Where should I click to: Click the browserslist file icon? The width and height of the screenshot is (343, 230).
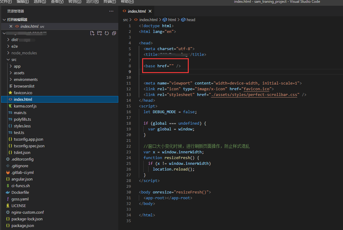[x=11, y=86]
